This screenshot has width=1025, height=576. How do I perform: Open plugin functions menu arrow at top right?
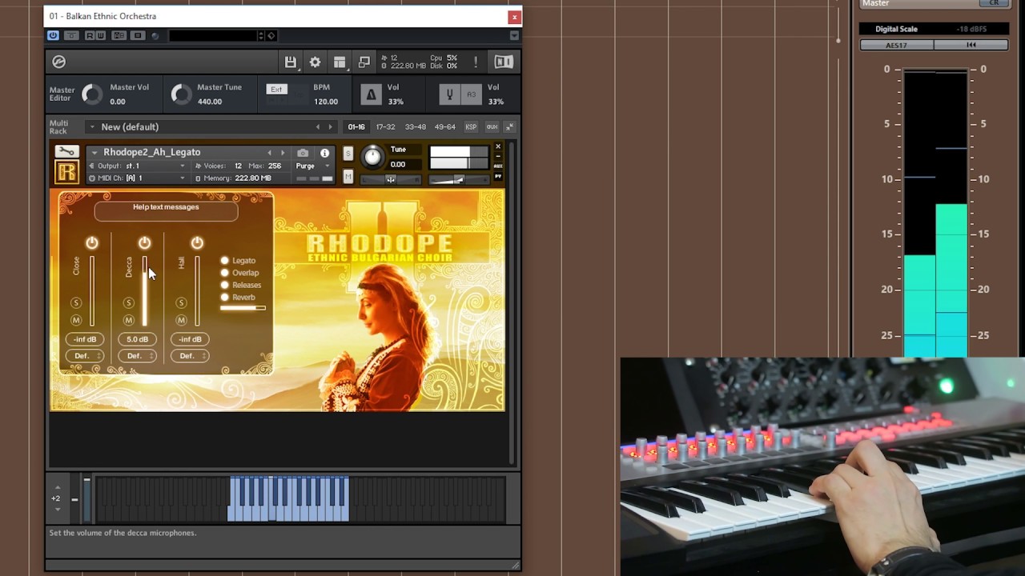514,35
